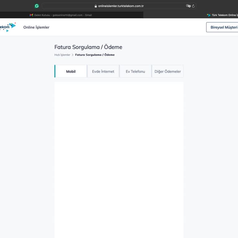Select the Evde İnternet tab

[103, 71]
